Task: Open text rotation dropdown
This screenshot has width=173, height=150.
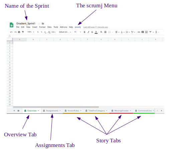Action: click(133, 32)
